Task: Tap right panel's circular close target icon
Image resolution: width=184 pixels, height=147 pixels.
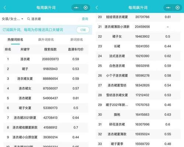Action: 177,8
